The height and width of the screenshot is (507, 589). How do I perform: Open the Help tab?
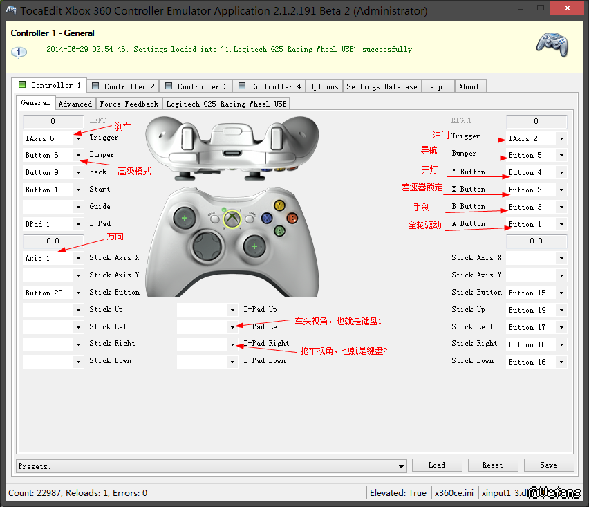click(438, 86)
